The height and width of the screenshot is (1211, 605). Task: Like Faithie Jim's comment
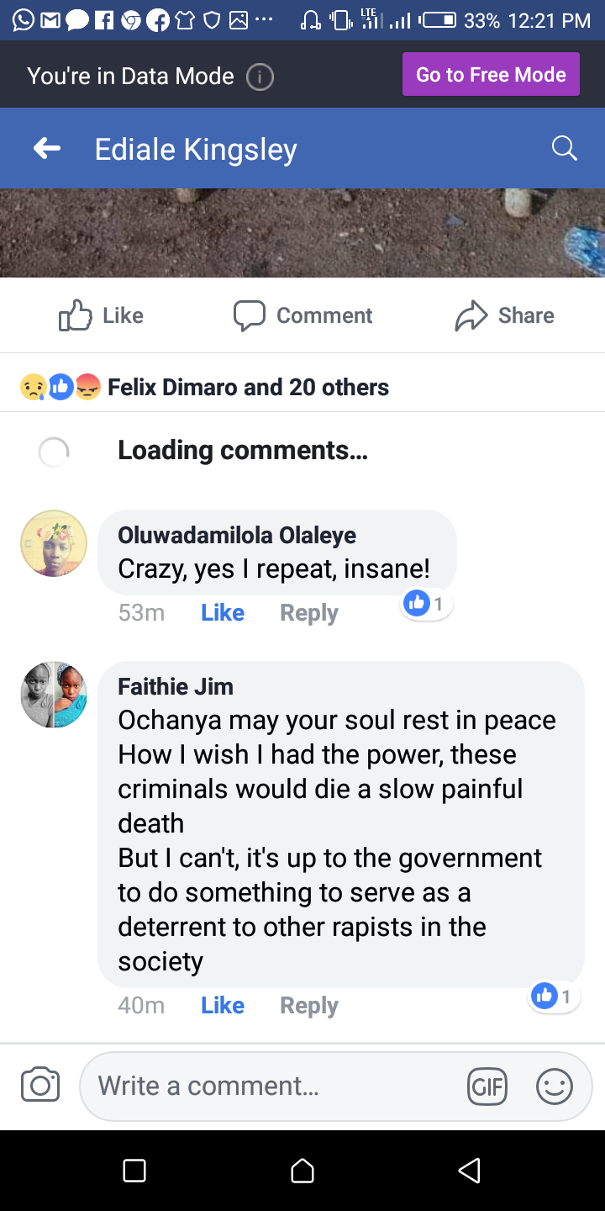pyautogui.click(x=223, y=1005)
